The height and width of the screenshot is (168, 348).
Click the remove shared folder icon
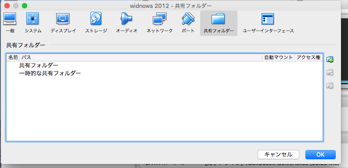330,86
